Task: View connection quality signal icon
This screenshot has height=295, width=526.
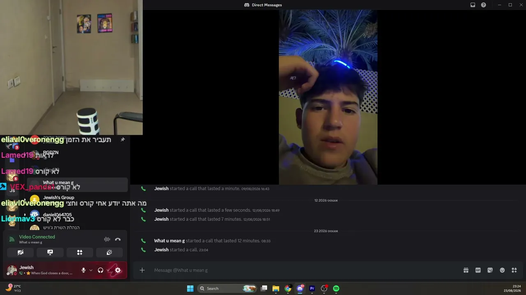Action: [12, 239]
